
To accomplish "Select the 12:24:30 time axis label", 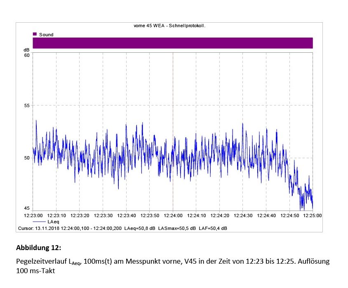I will 243,215.
